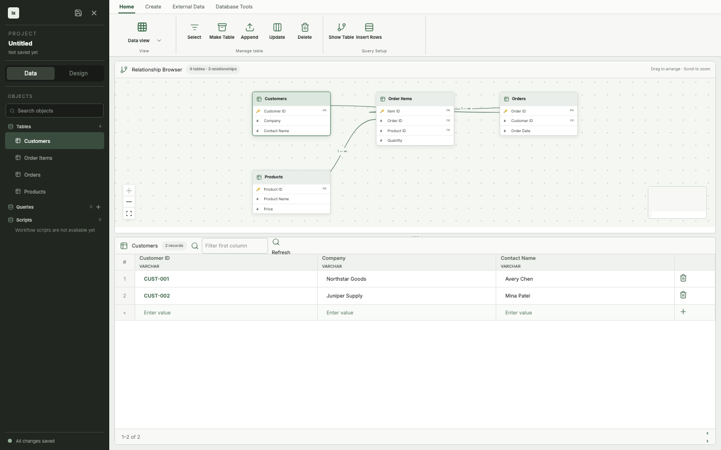Click the Append query tool
The height and width of the screenshot is (450, 721).
click(250, 31)
